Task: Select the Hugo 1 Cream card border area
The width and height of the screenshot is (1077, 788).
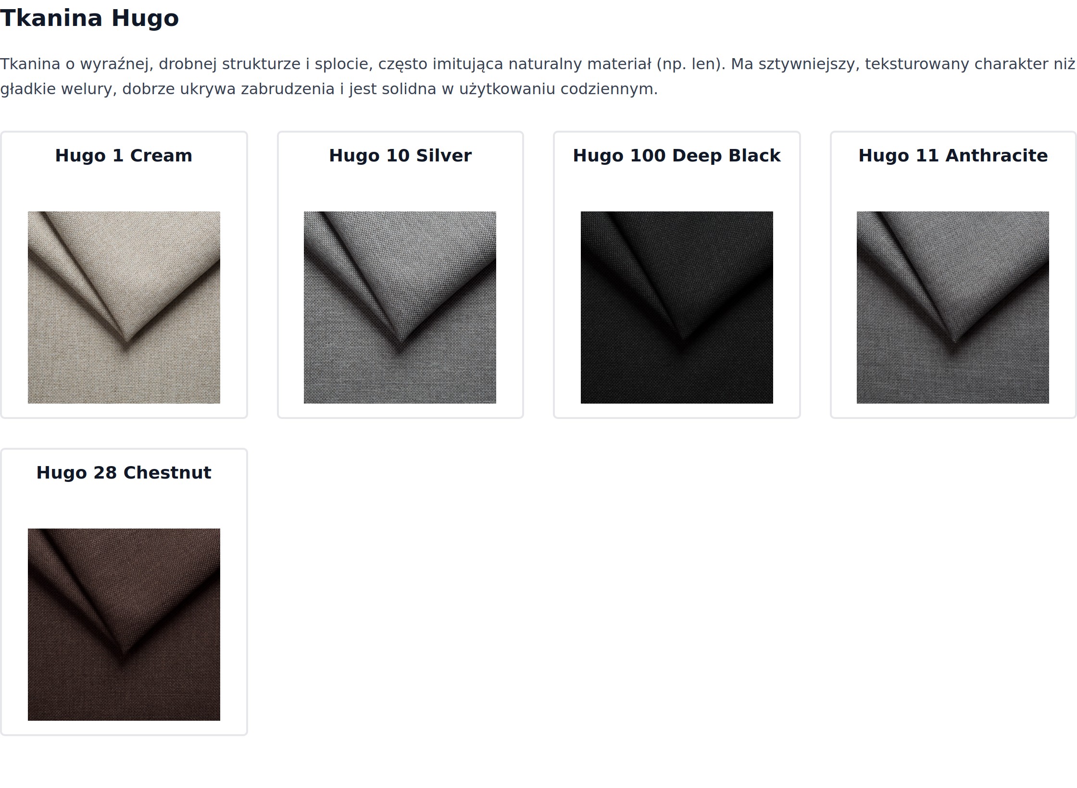Action: (x=124, y=275)
